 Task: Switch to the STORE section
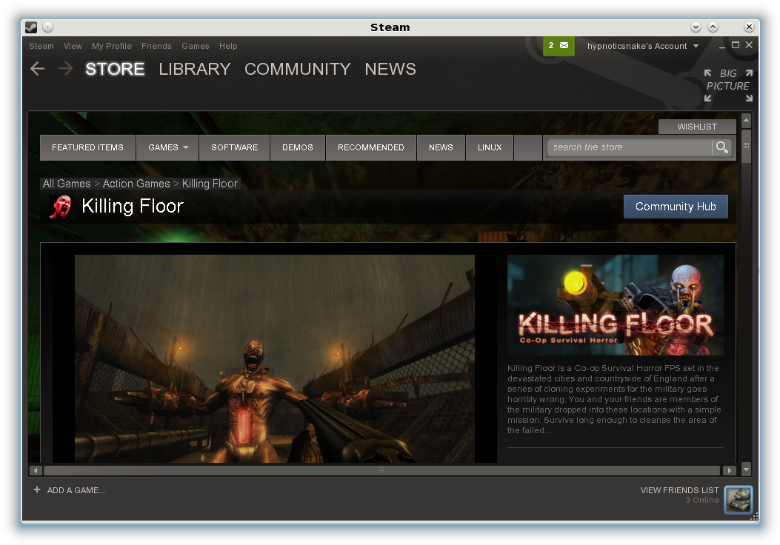pos(115,69)
